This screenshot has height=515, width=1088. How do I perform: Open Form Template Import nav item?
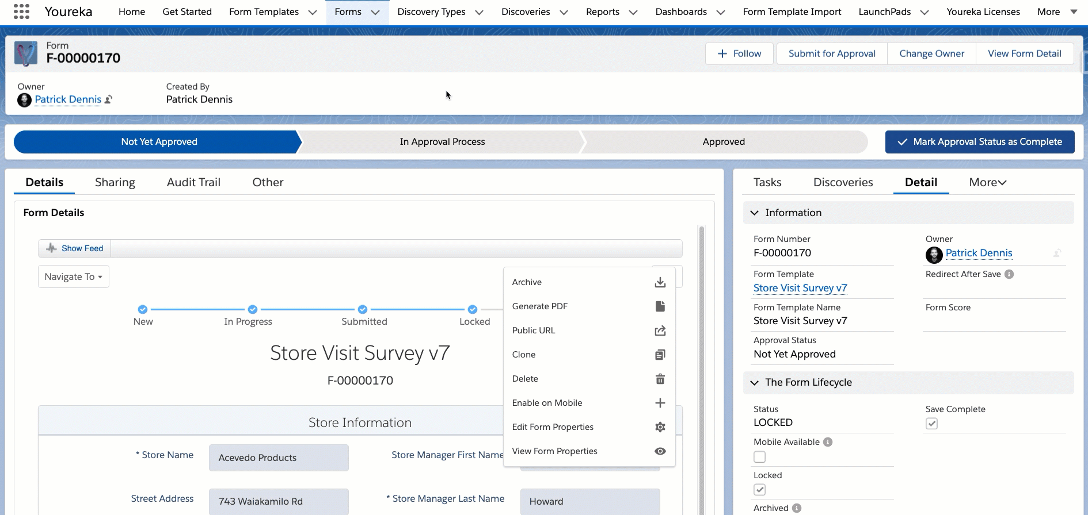[x=792, y=11]
